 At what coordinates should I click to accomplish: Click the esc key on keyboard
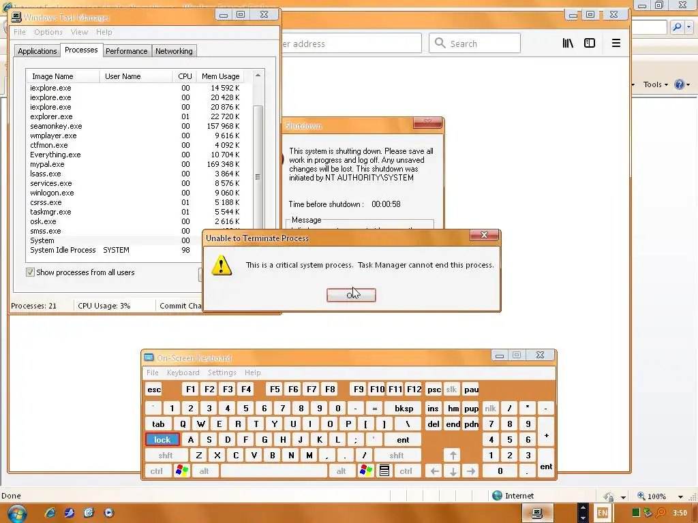[x=154, y=390]
